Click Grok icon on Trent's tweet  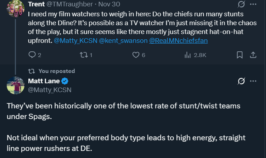[x=241, y=4]
